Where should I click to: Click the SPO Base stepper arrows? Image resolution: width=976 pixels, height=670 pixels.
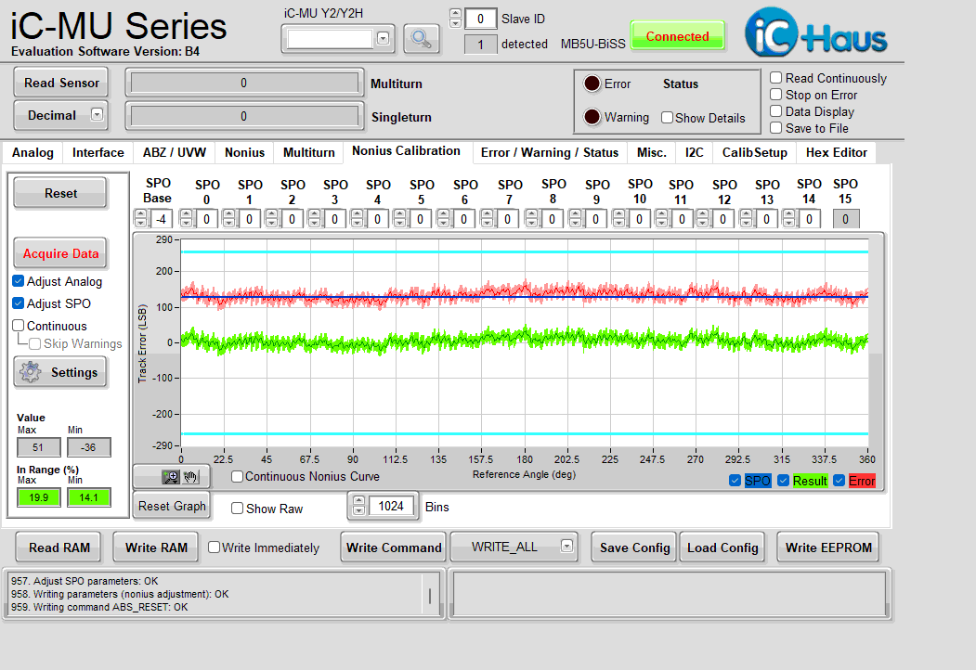pyautogui.click(x=140, y=218)
